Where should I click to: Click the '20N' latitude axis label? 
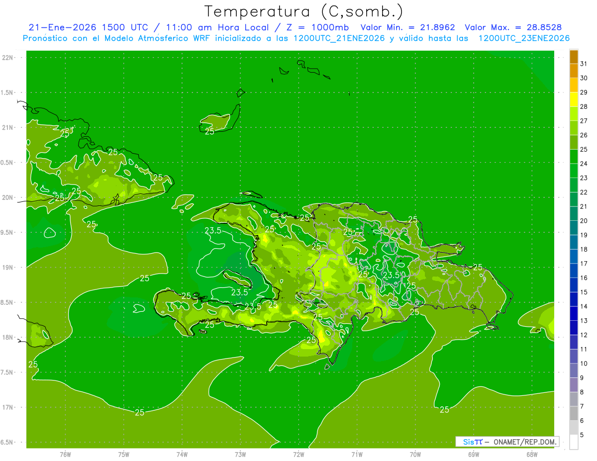tap(8, 197)
